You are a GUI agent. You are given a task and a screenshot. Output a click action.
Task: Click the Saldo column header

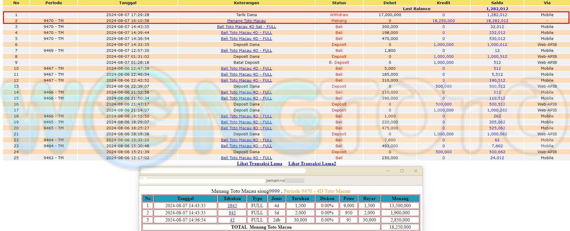pos(497,3)
